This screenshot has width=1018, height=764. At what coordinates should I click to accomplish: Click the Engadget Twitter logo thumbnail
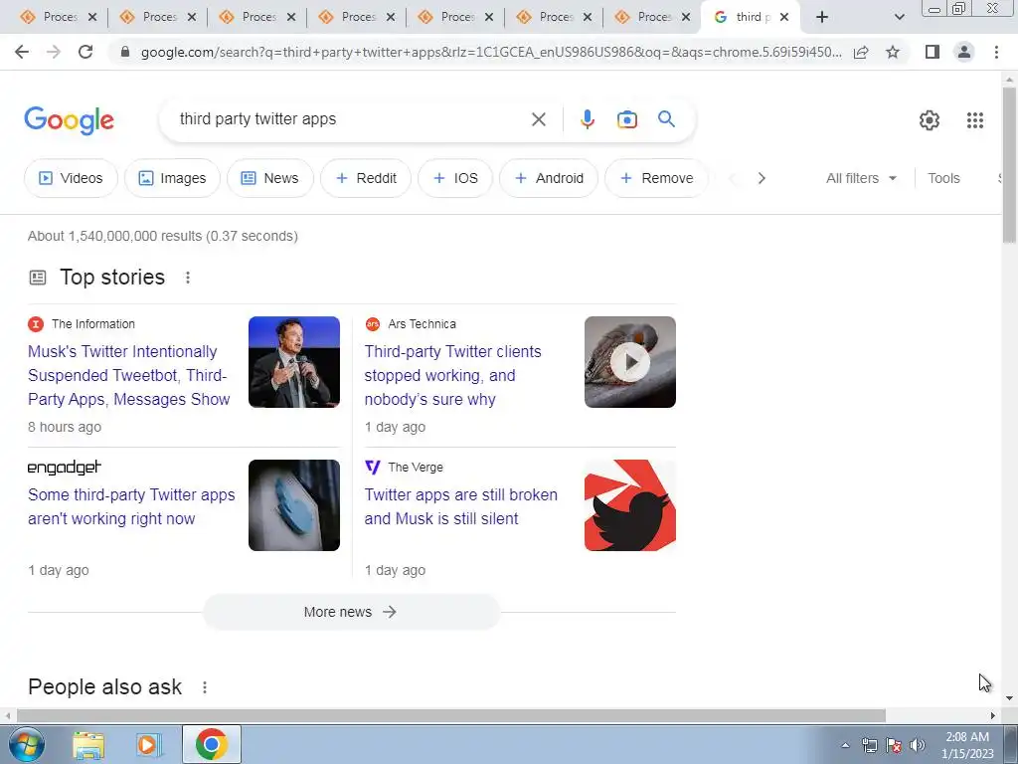click(x=294, y=505)
